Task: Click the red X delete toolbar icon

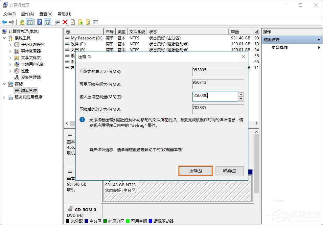Action: tap(65, 22)
